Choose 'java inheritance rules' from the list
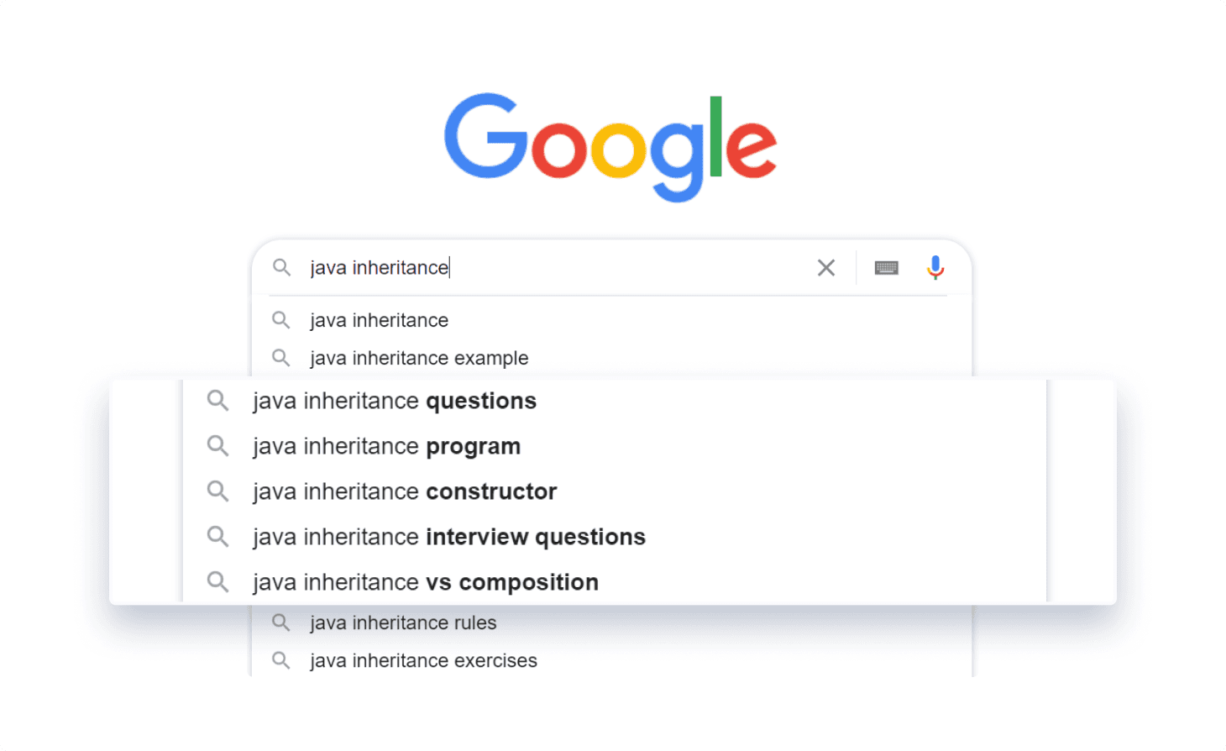Viewport: 1226px width, 751px height. [x=403, y=622]
